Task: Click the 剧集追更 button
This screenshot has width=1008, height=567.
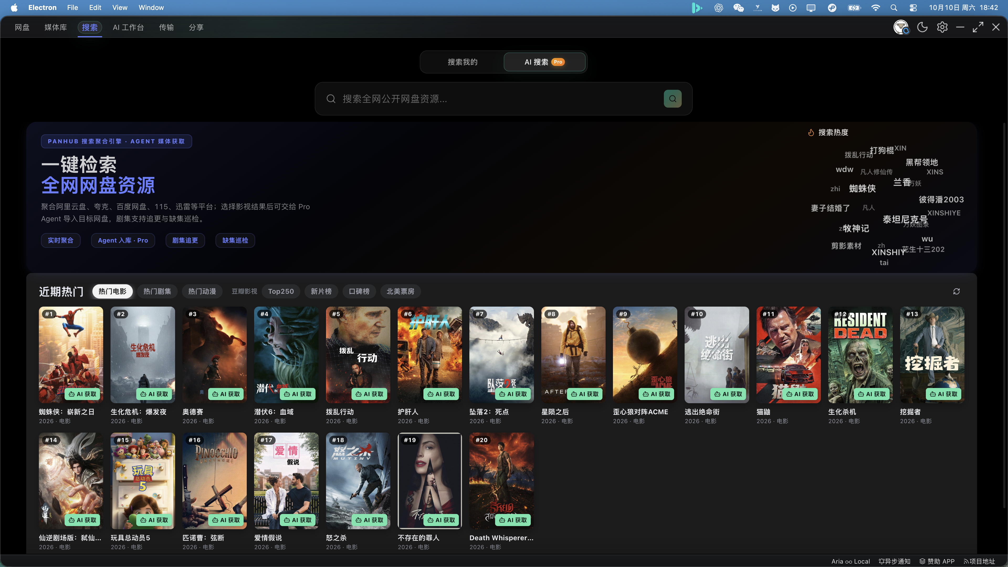Action: pos(185,240)
